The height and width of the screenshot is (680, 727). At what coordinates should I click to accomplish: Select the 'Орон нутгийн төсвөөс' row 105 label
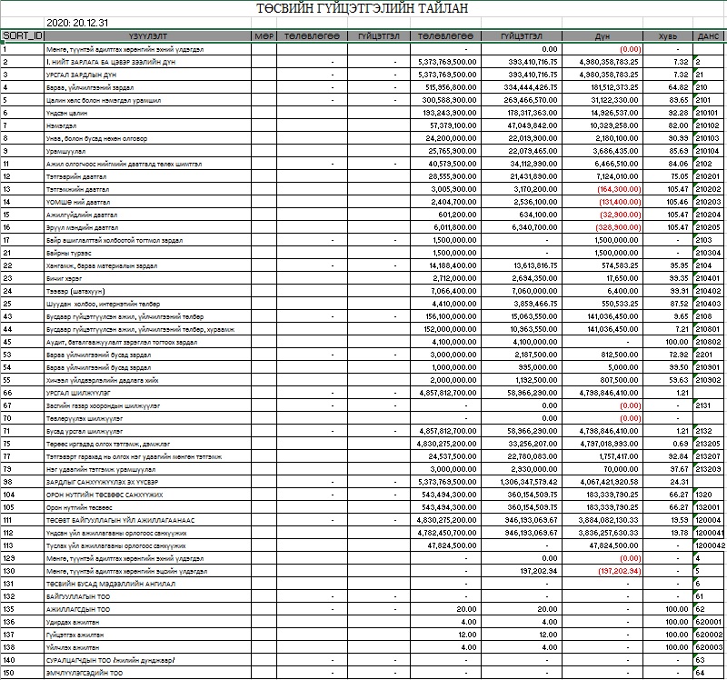point(79,507)
